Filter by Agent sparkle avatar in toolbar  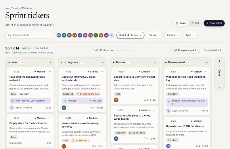[112, 35]
